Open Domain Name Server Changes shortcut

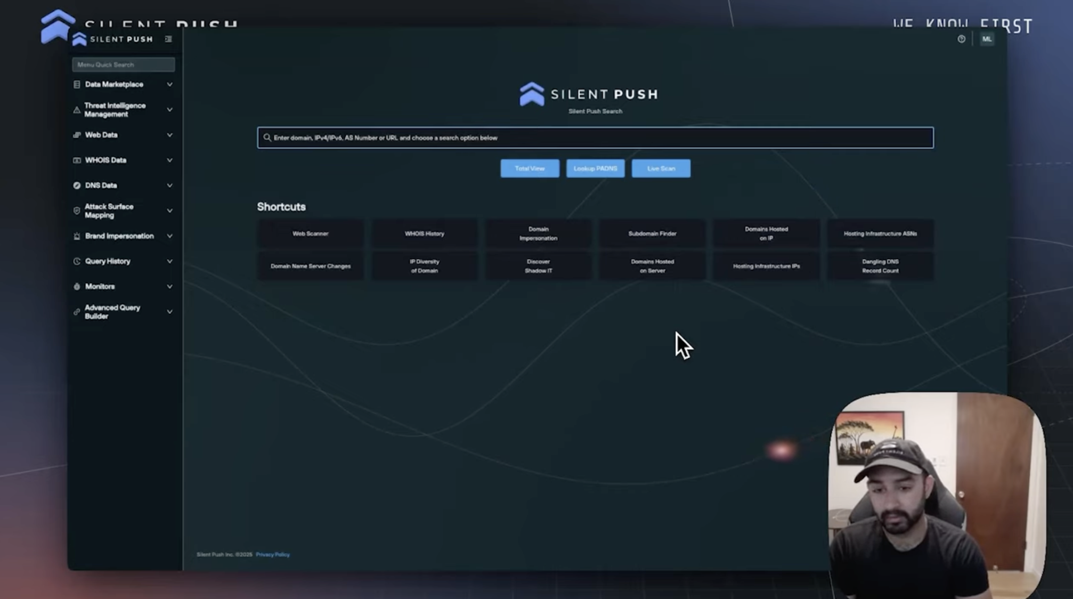coord(311,266)
